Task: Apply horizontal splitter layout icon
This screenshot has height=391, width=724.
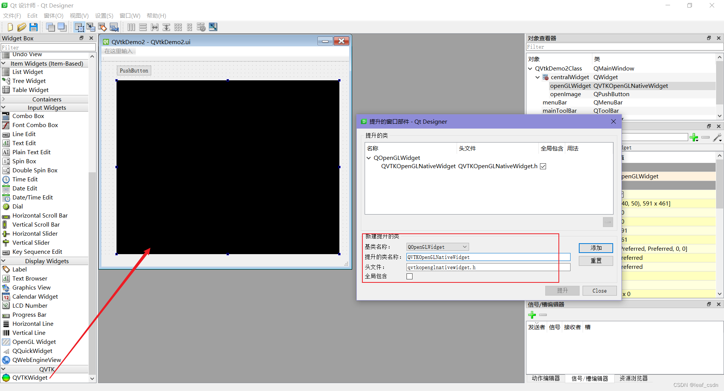Action: pos(155,27)
